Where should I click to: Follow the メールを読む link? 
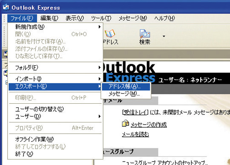coord(135,134)
